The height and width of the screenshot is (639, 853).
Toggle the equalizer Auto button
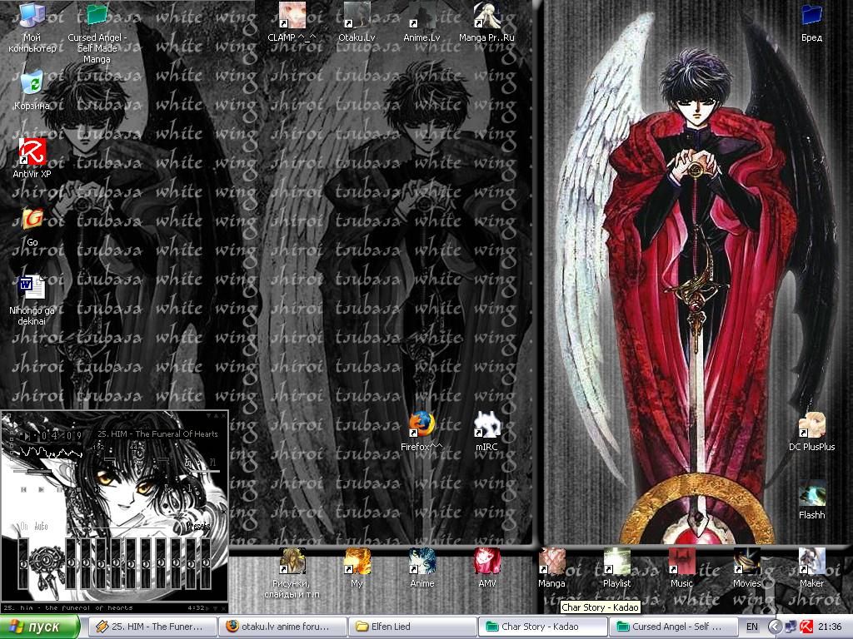click(41, 526)
